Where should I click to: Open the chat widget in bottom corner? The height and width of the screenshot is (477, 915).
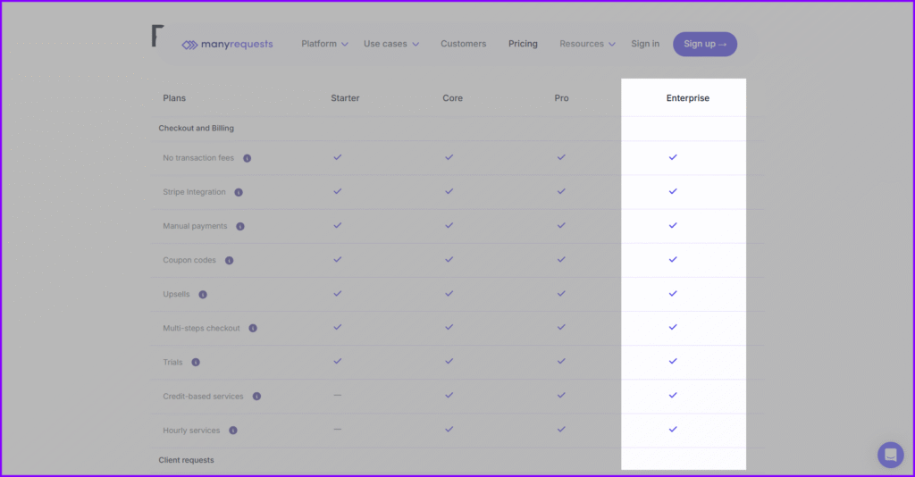[890, 455]
